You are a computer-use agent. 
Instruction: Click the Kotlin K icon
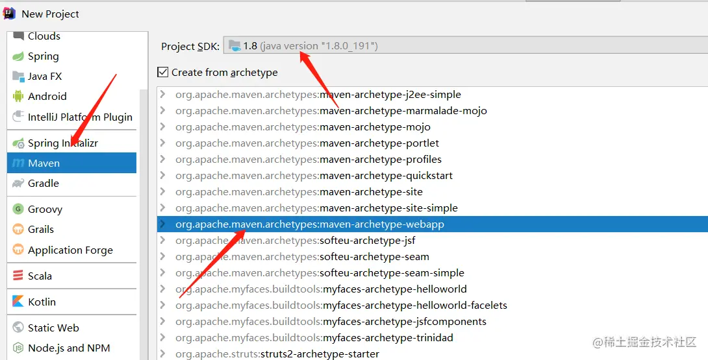tap(18, 302)
